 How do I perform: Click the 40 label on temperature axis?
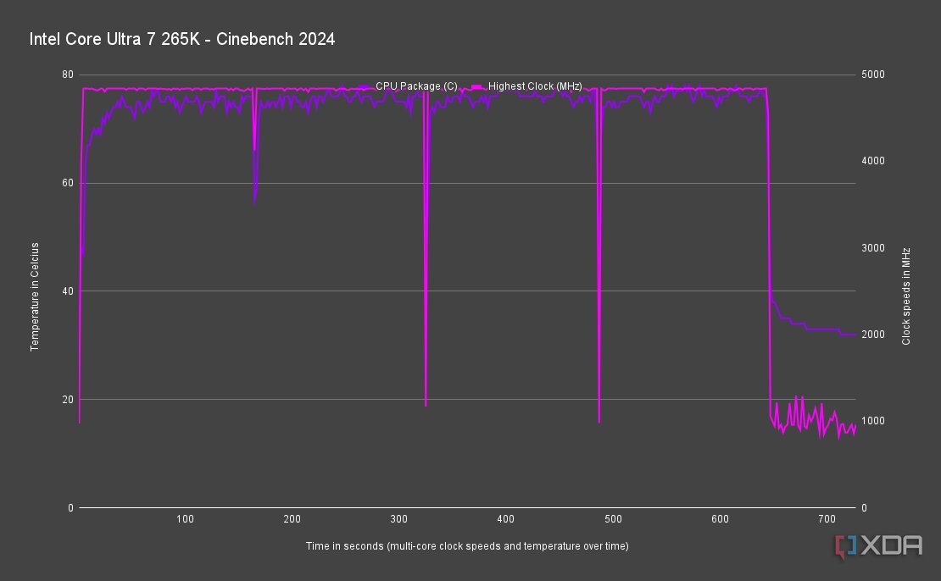[x=68, y=290]
